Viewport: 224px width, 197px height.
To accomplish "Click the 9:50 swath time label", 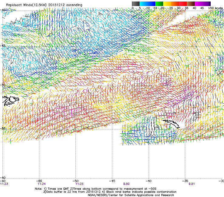I will (x=126, y=184).
